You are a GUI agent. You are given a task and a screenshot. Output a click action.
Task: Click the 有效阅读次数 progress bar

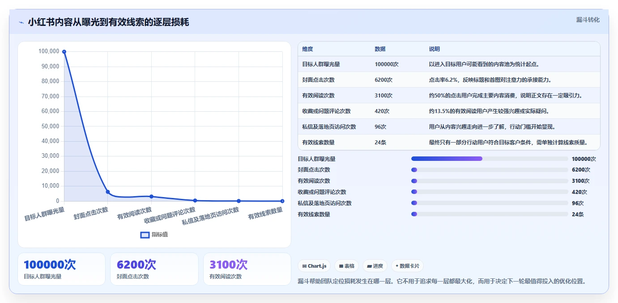click(x=490, y=181)
